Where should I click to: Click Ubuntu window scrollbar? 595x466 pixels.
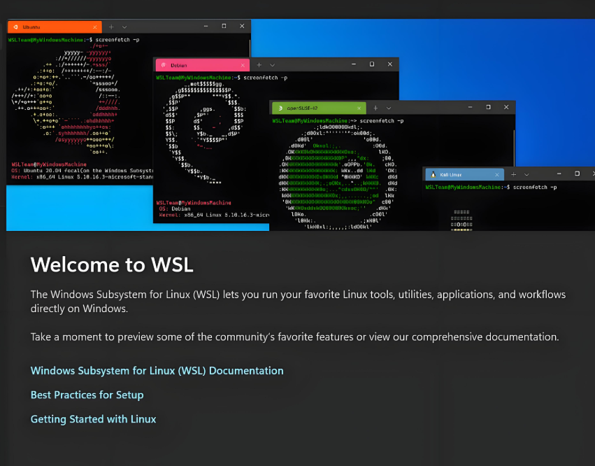[x=250, y=48]
